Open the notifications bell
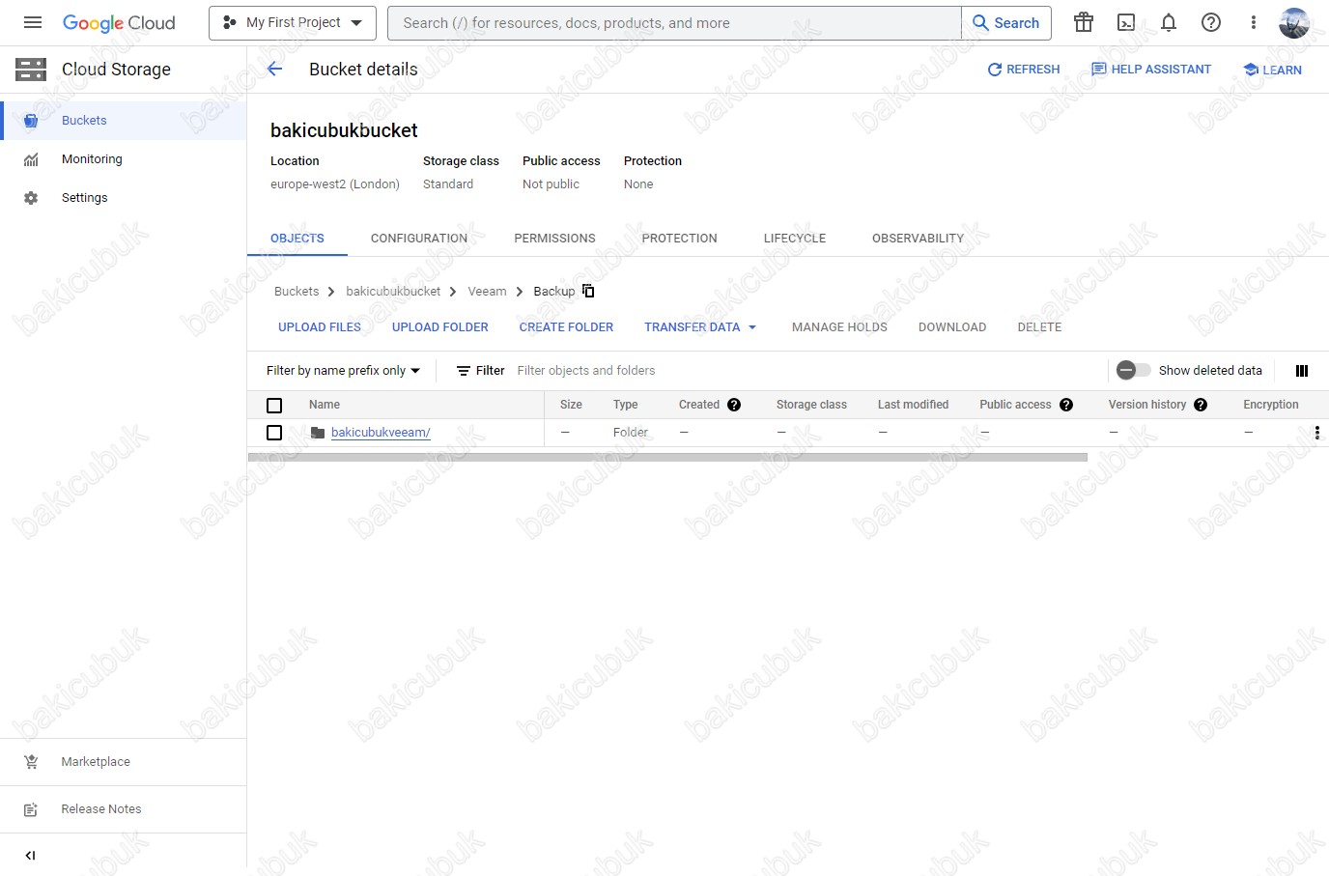The width and height of the screenshot is (1329, 876). click(x=1169, y=22)
